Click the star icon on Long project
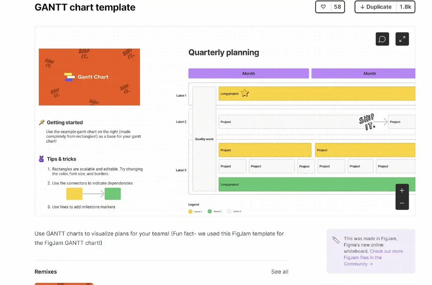Image resolution: width=432 pixels, height=285 pixels. (245, 93)
